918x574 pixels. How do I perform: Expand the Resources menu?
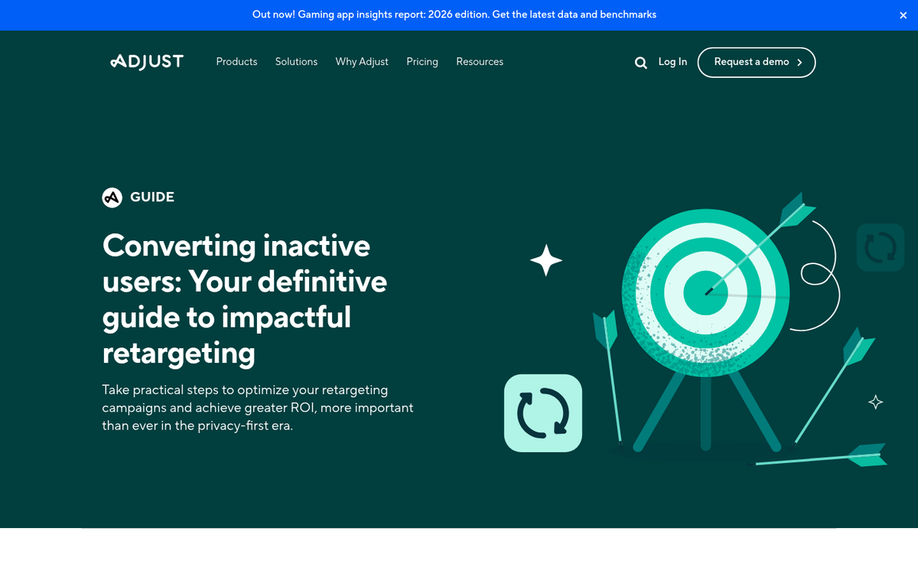click(x=480, y=62)
